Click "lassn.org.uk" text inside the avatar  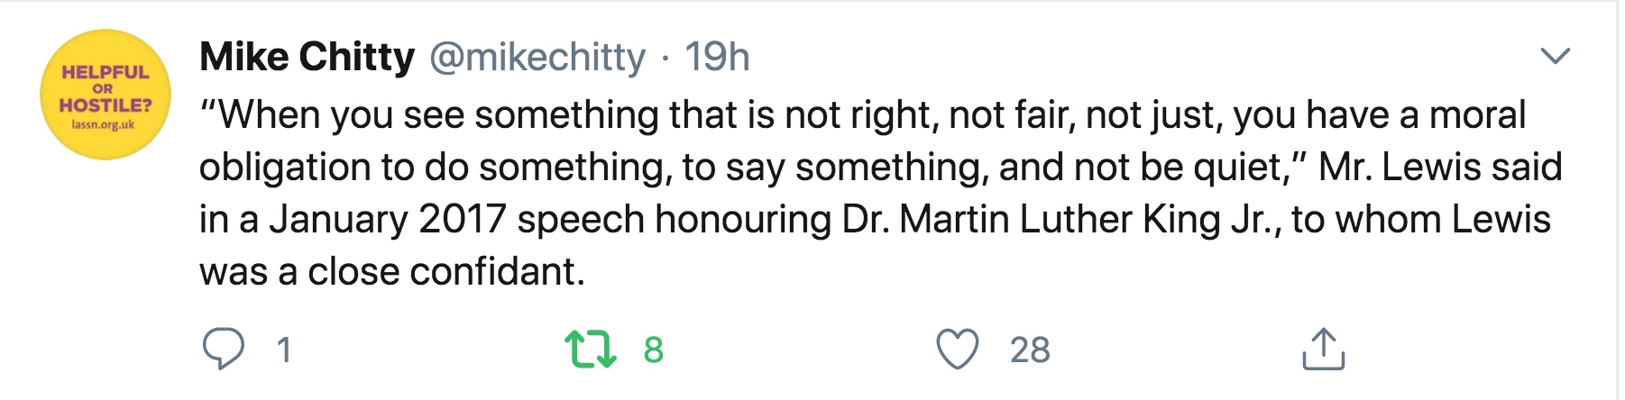pos(104,125)
